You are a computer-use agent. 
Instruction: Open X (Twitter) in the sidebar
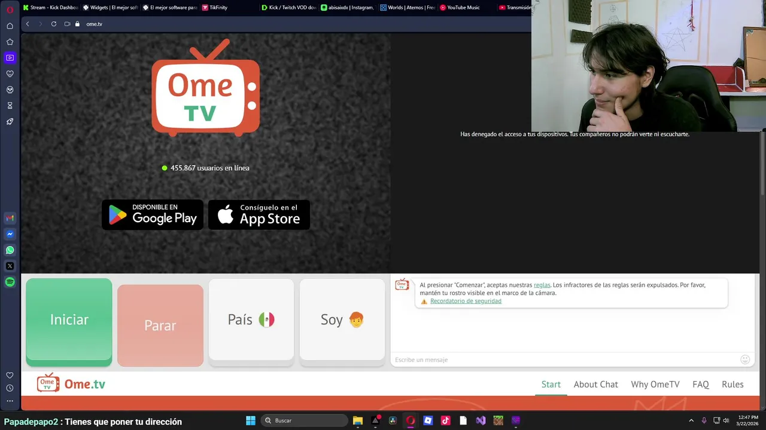[x=10, y=266]
